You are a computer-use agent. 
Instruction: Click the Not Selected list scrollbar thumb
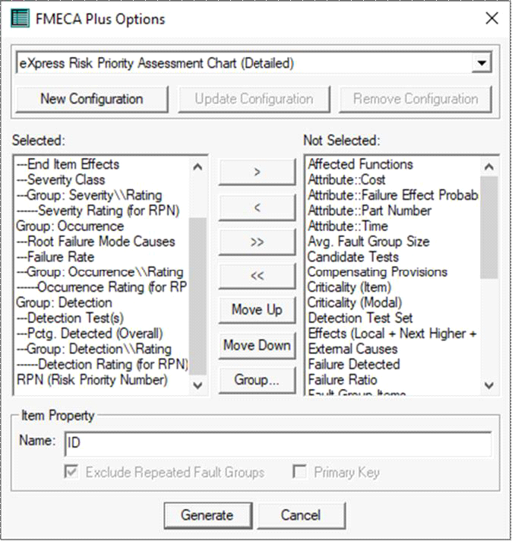click(x=489, y=227)
